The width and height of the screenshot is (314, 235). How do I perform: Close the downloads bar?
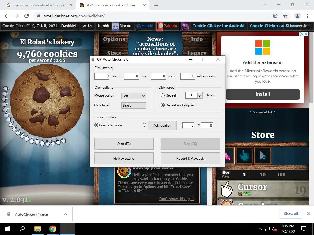tap(308, 214)
